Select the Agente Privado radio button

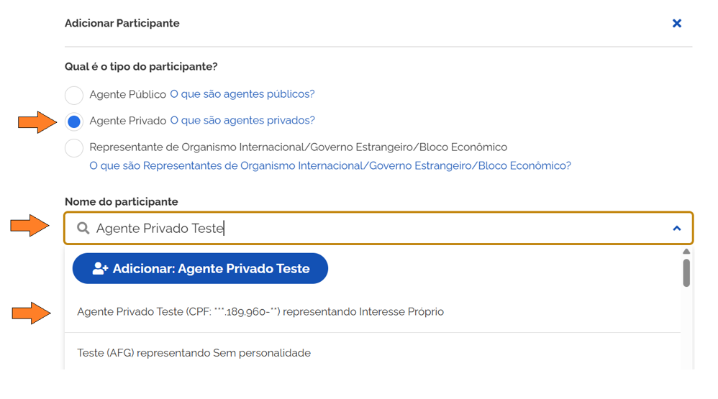74,121
